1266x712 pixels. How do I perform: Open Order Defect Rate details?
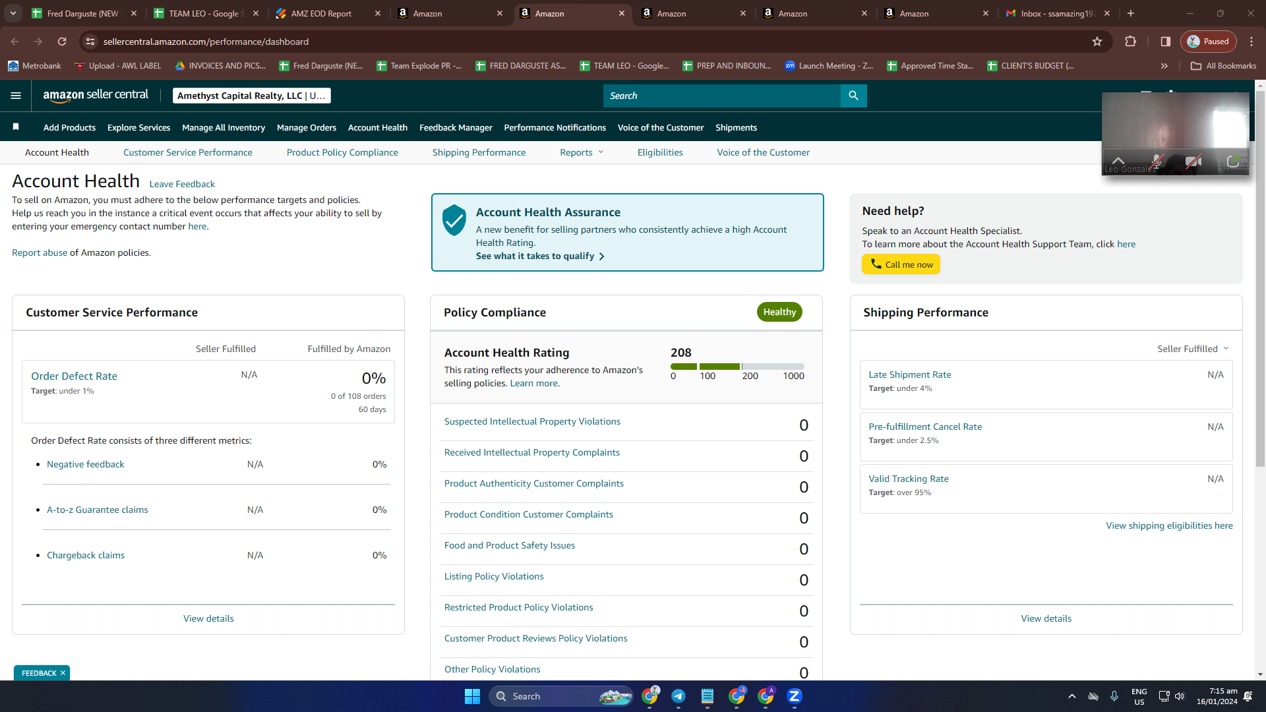click(74, 376)
